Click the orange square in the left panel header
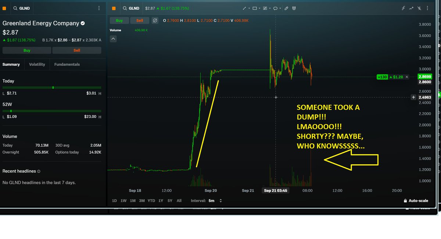441x239 pixels. tap(4, 8)
